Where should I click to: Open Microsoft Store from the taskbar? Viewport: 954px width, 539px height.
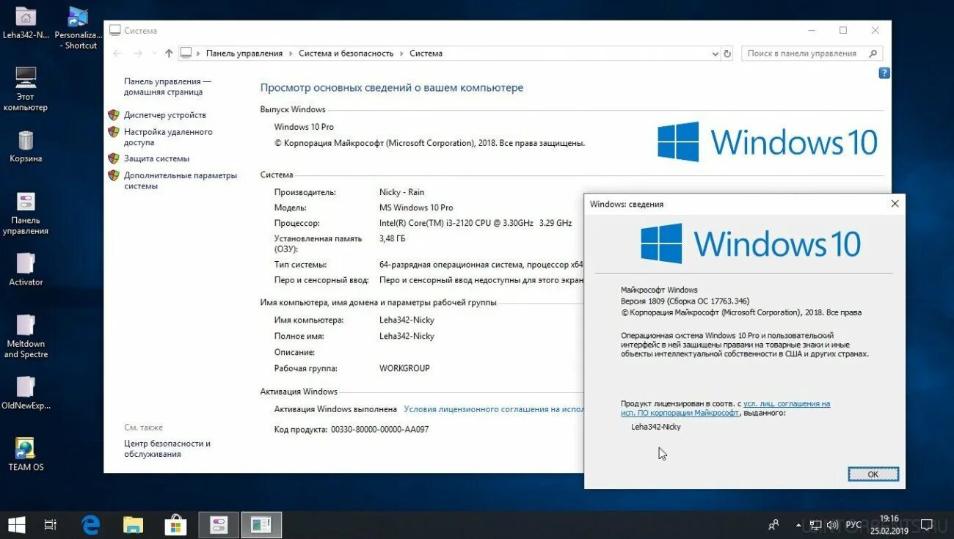coord(175,524)
